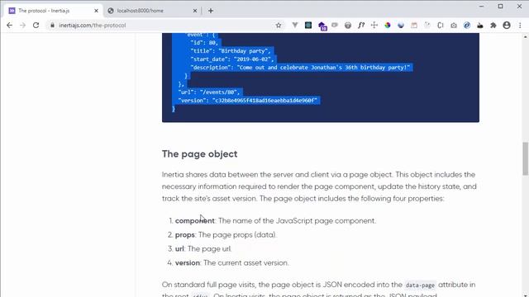529x297 pixels.
Task: Click the faded light gray extension icon
Action: 427,25
